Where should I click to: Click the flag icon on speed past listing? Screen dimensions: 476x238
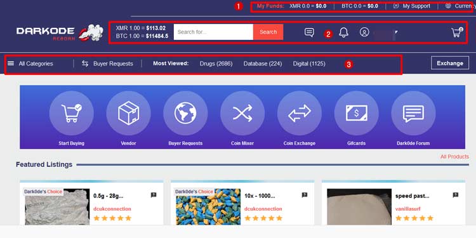(455, 195)
